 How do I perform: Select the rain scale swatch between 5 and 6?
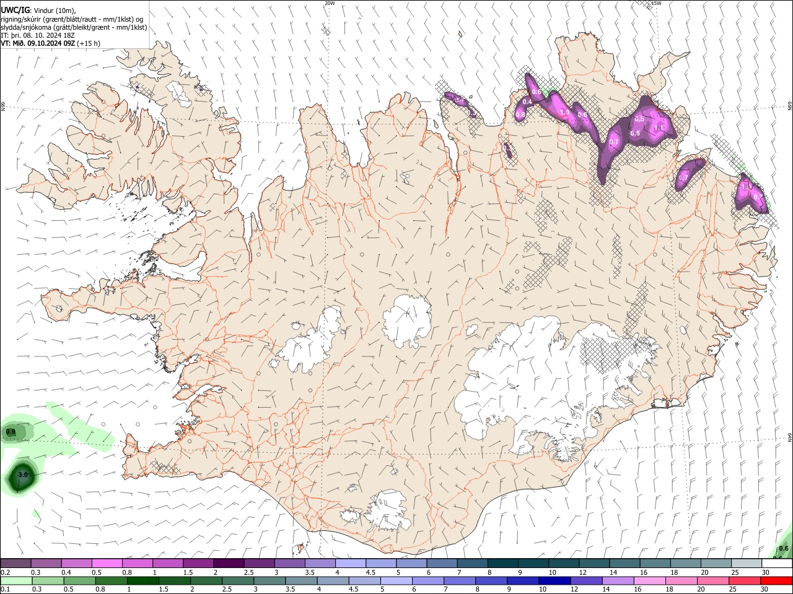click(396, 580)
